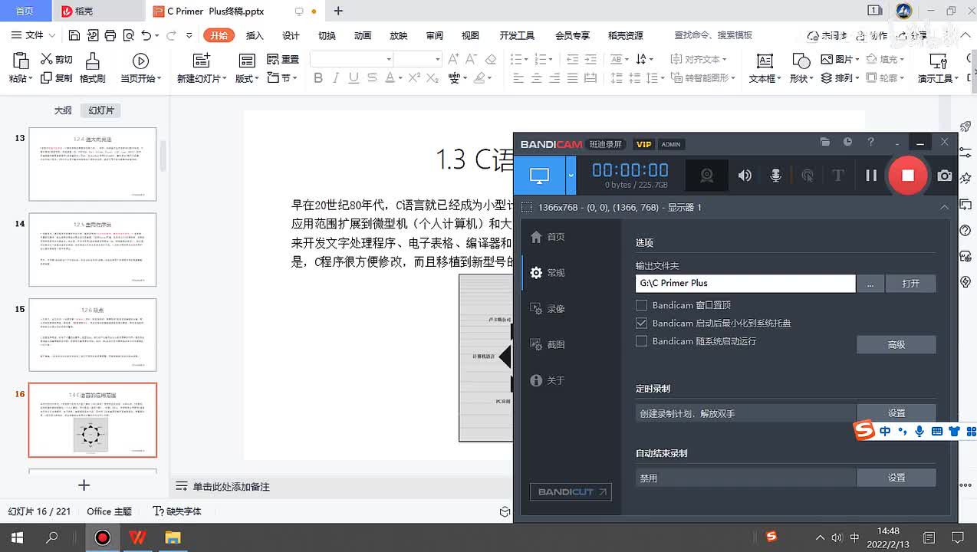This screenshot has width=977, height=552.
Task: Open the 版式 layout dropdown
Action: [247, 78]
